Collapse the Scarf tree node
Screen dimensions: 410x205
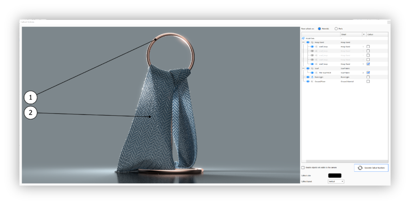click(x=303, y=68)
